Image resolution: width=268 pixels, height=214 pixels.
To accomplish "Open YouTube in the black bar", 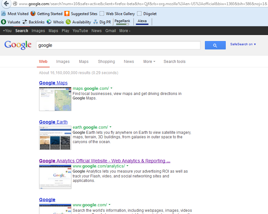I will point(80,31).
